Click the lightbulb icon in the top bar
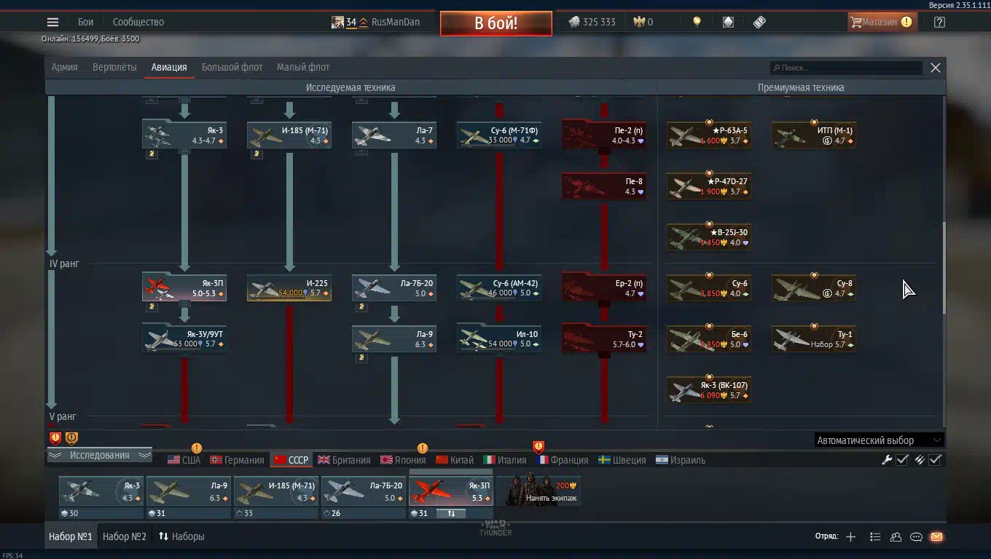The height and width of the screenshot is (559, 991). coord(697,22)
